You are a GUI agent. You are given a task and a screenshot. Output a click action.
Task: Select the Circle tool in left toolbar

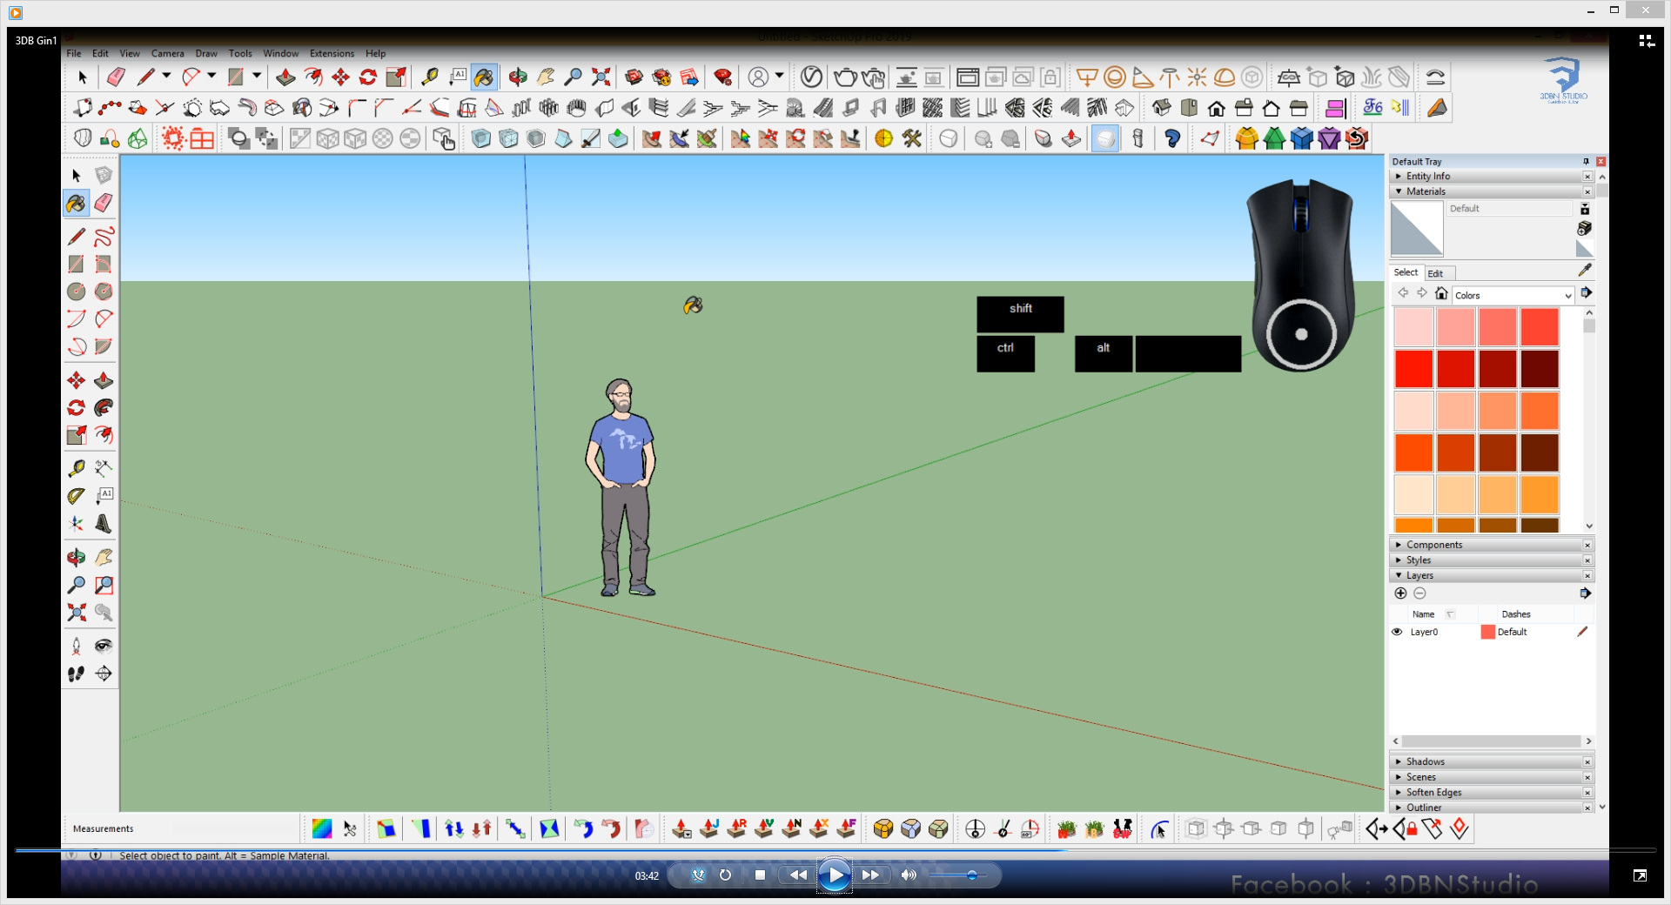[x=77, y=292]
